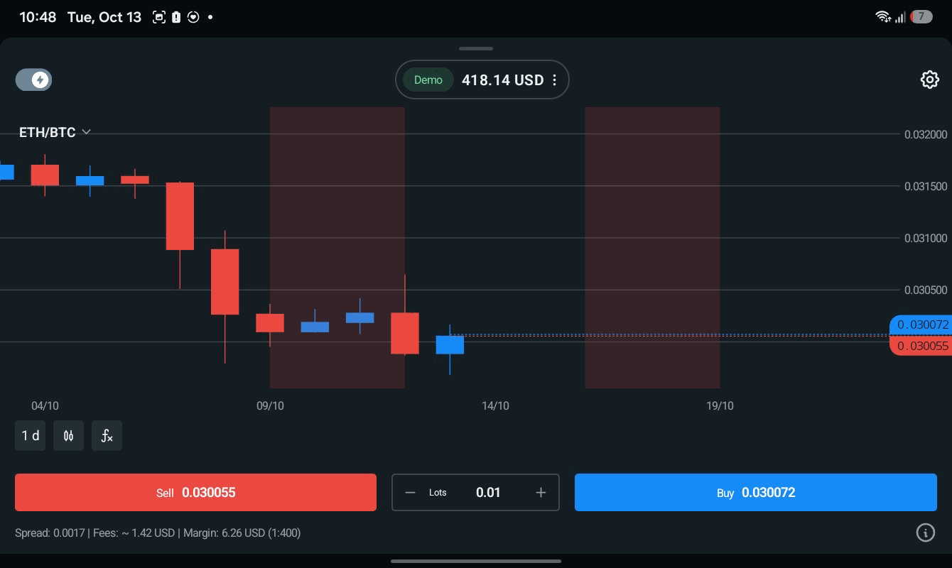Tap the 0.032000 price axis label
Image resolution: width=952 pixels, height=568 pixels.
click(x=926, y=134)
